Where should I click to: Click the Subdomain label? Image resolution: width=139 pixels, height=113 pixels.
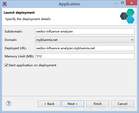pyautogui.click(x=13, y=31)
